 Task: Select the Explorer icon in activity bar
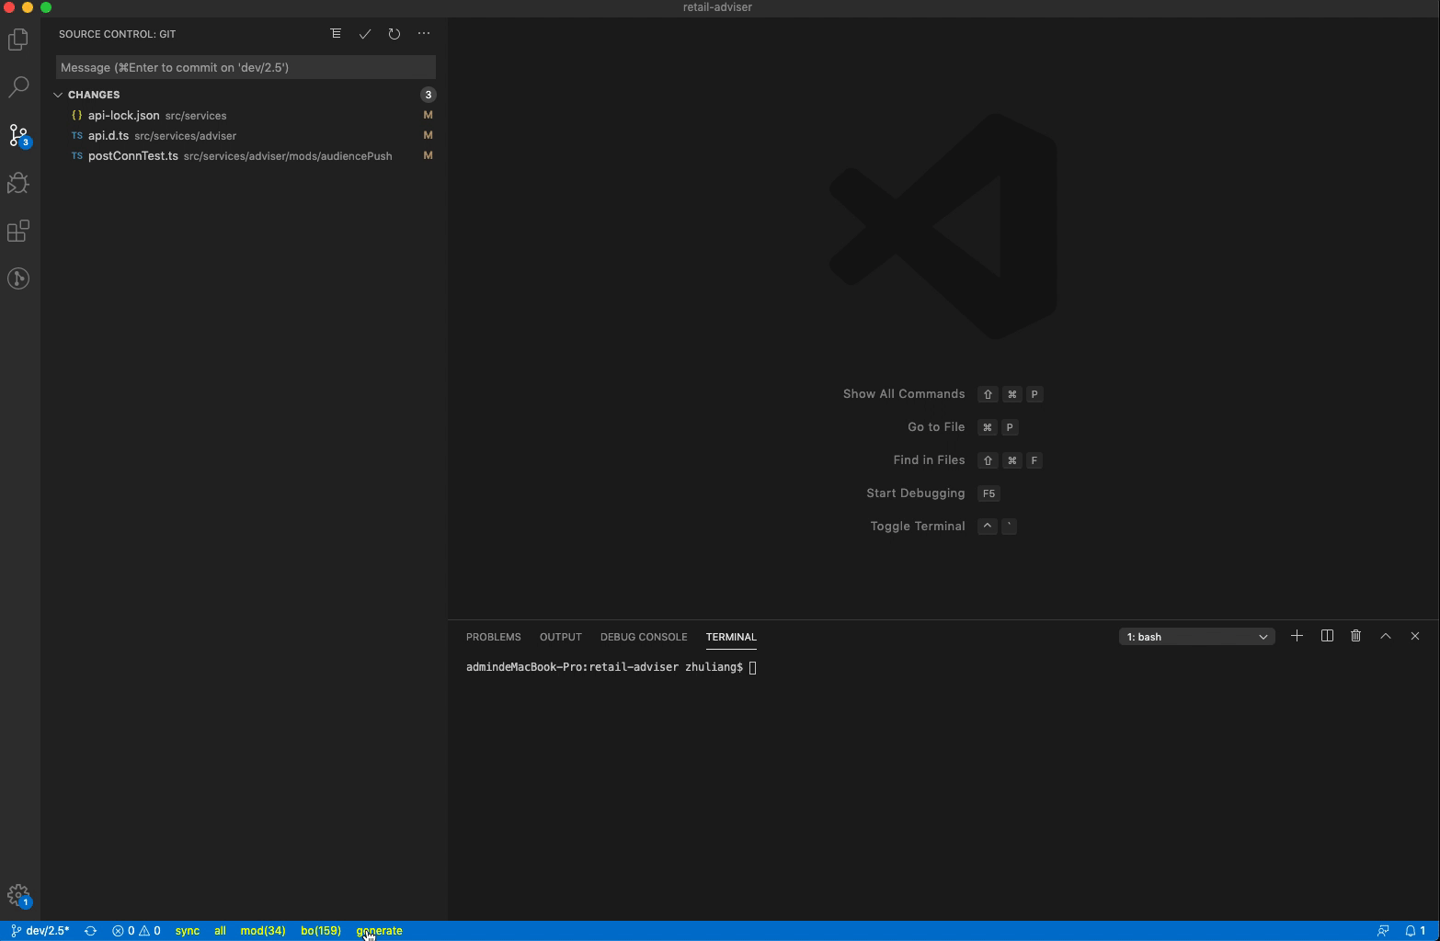pos(18,39)
